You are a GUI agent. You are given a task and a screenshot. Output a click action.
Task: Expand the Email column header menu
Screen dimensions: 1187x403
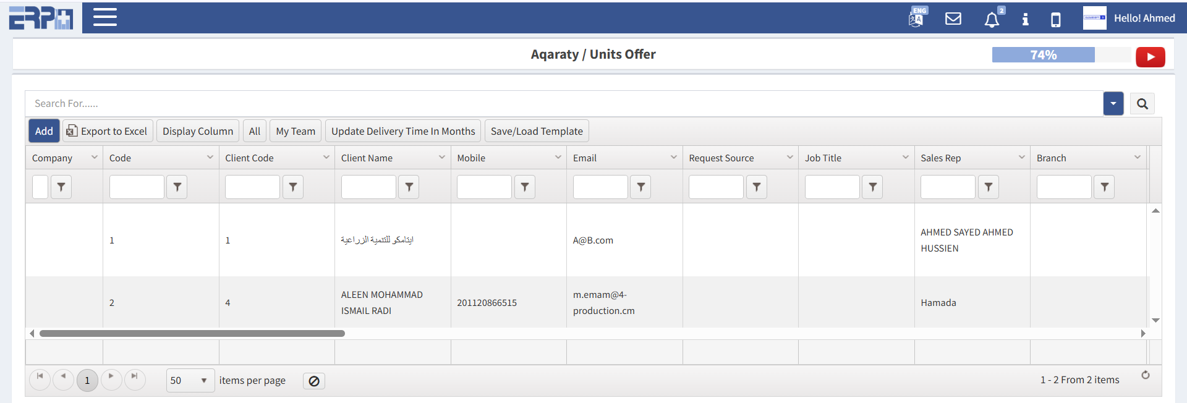(673, 158)
